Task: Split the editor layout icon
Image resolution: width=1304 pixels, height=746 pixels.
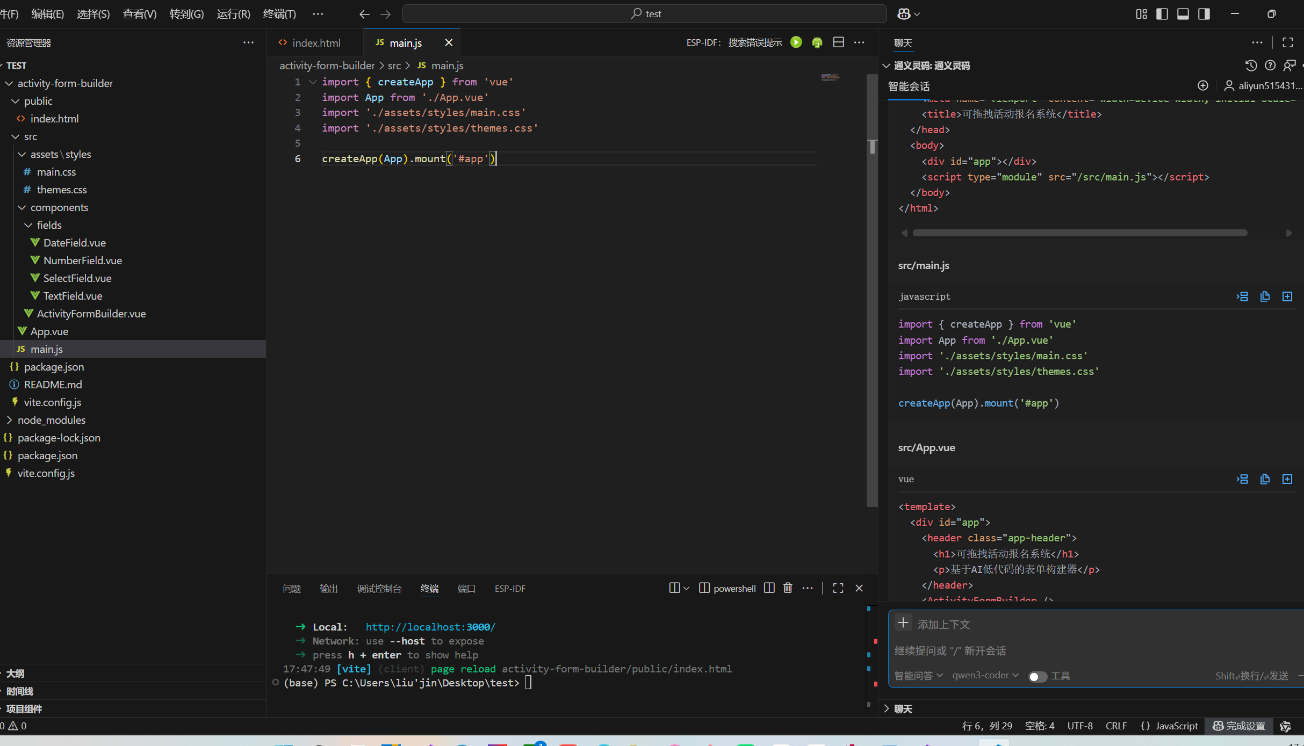Action: tap(838, 42)
